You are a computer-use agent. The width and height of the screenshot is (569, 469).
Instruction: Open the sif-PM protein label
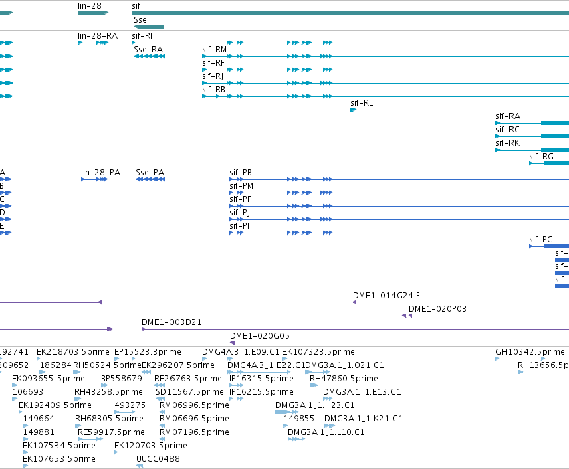click(241, 186)
